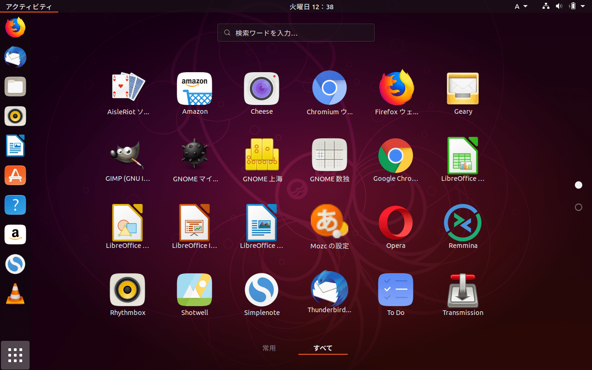Switch to the 常用 tab

[x=269, y=348]
